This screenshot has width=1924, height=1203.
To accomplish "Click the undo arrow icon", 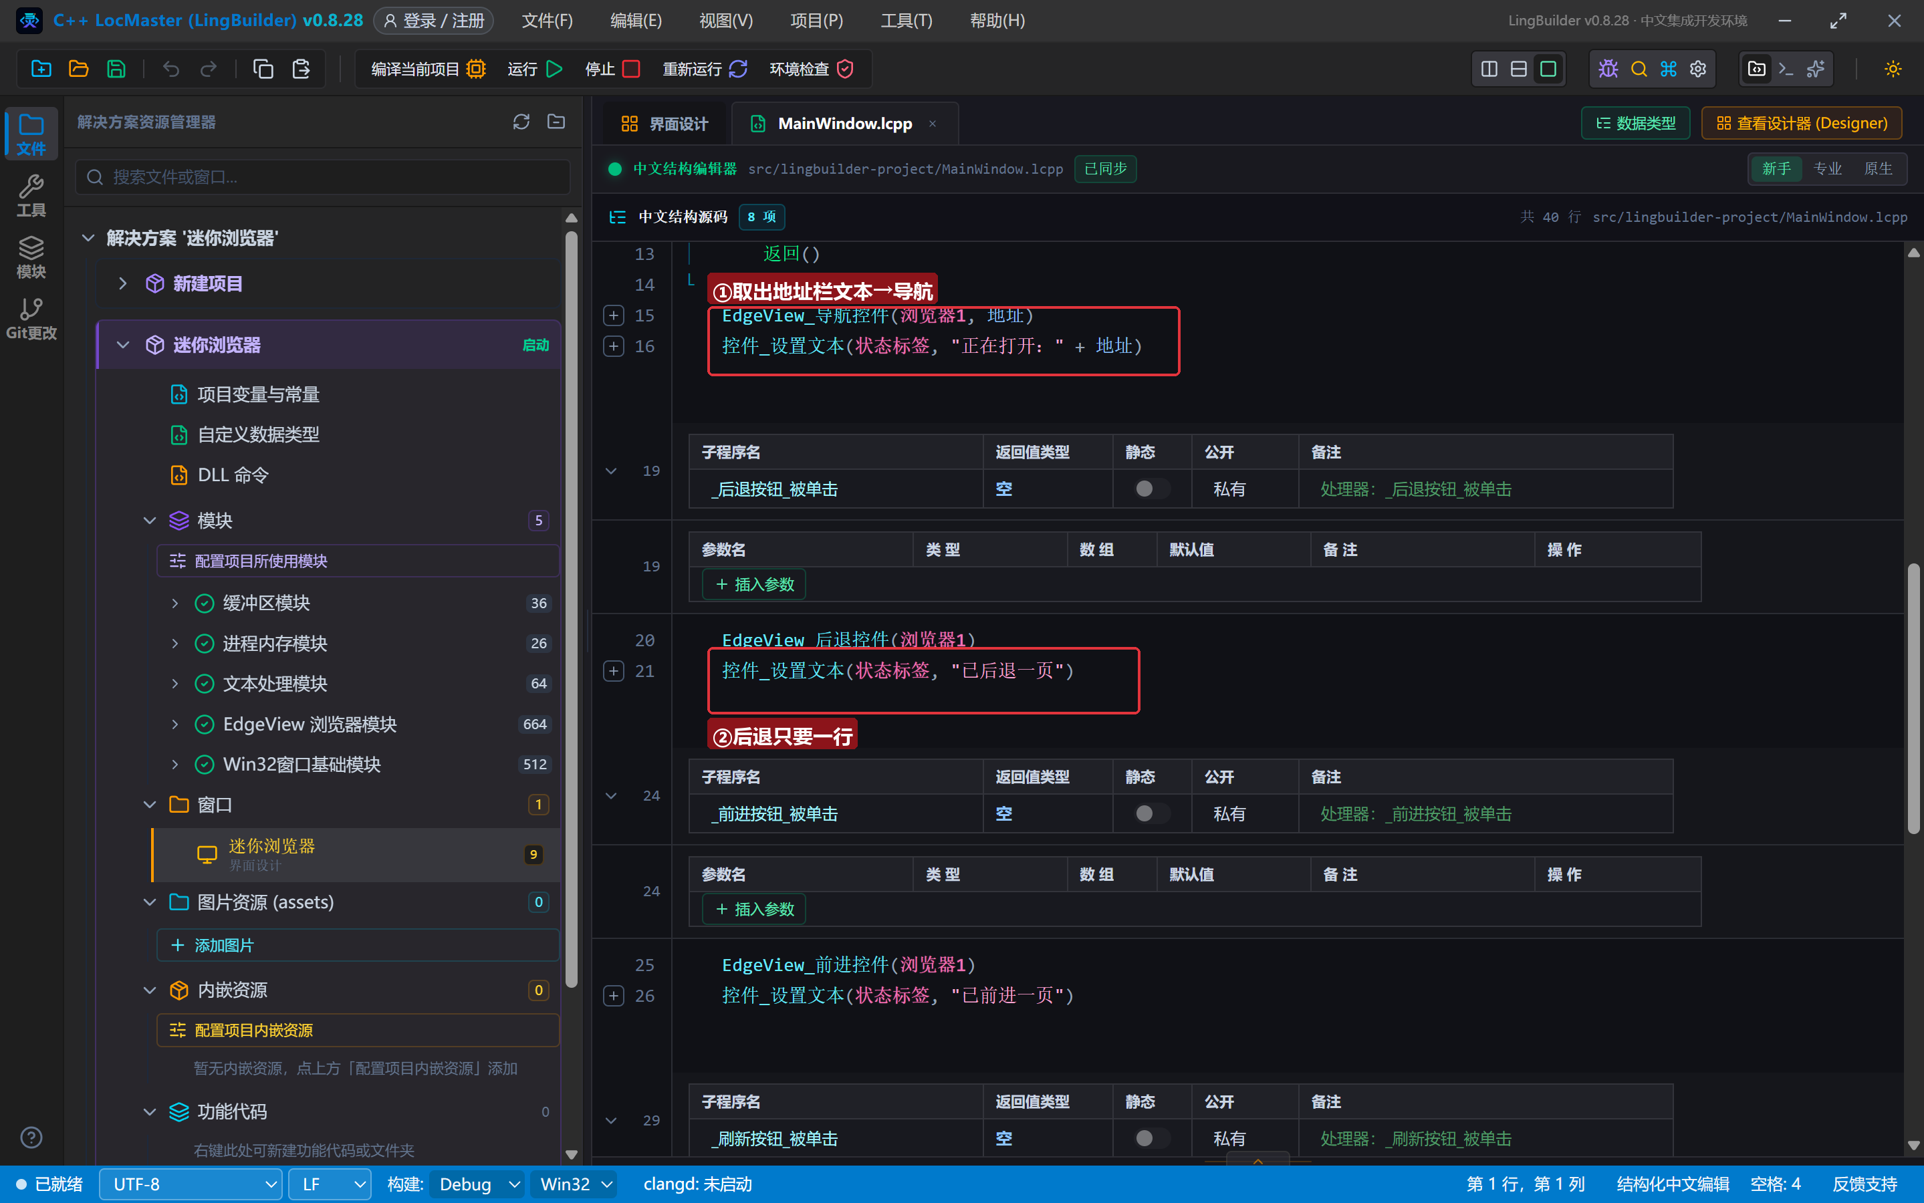I will tap(171, 70).
